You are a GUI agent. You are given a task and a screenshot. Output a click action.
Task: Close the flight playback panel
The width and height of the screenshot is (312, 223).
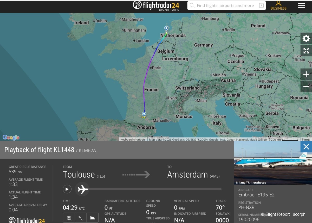(306, 147)
